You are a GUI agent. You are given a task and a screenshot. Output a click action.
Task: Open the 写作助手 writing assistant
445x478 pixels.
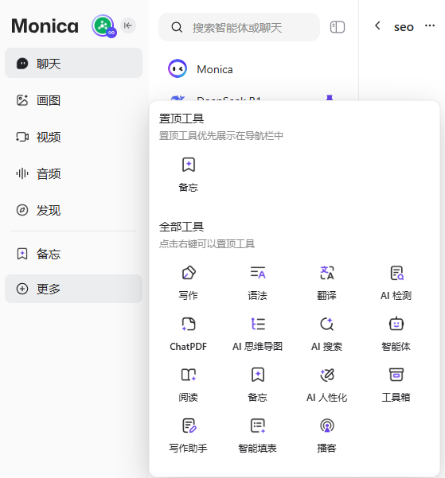pyautogui.click(x=189, y=436)
